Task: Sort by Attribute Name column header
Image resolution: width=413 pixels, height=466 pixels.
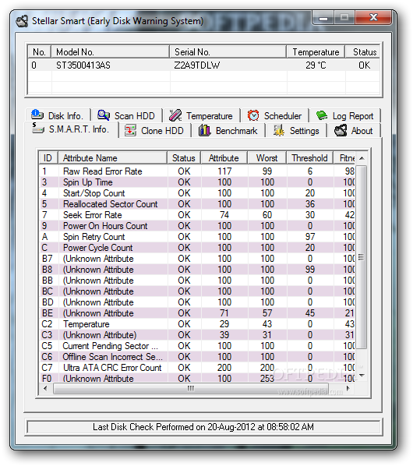Action: pyautogui.click(x=113, y=158)
